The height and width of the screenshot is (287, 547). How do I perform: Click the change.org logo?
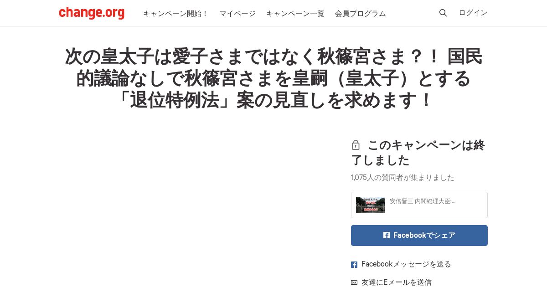pos(92,13)
